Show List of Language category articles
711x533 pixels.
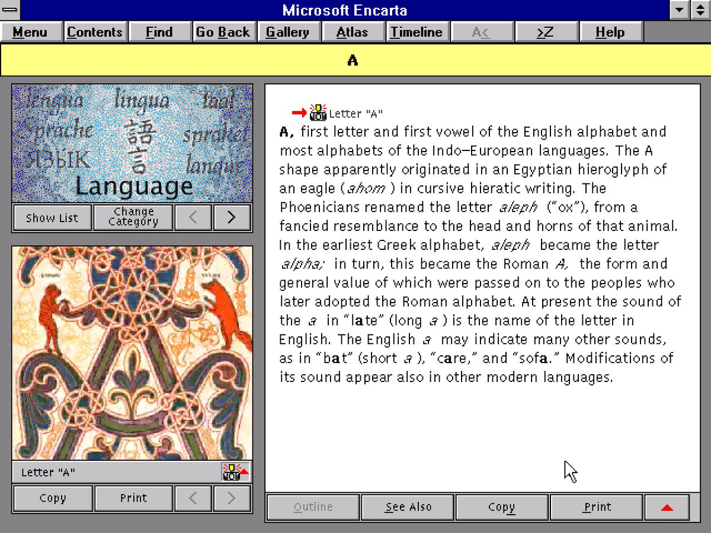pos(53,218)
